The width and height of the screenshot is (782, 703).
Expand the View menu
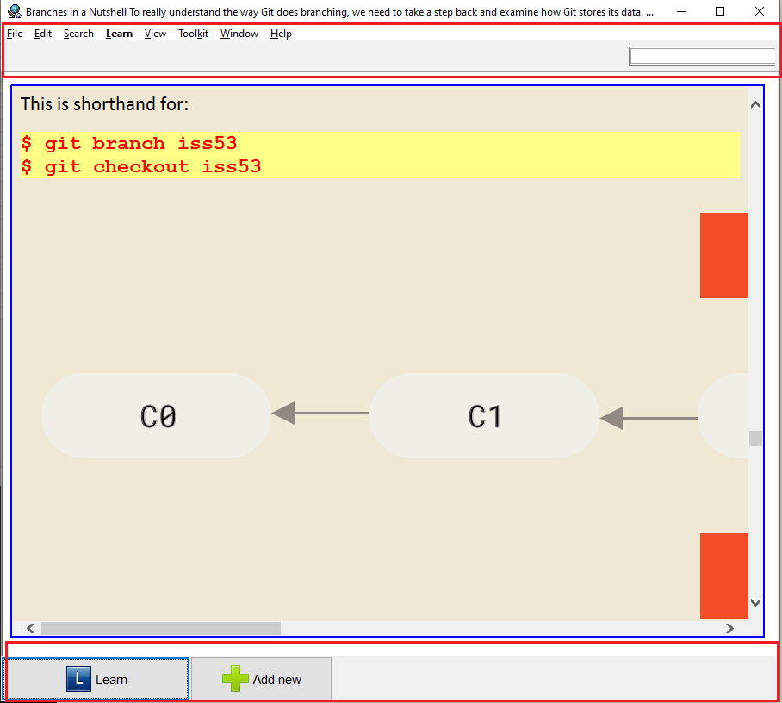(x=155, y=34)
